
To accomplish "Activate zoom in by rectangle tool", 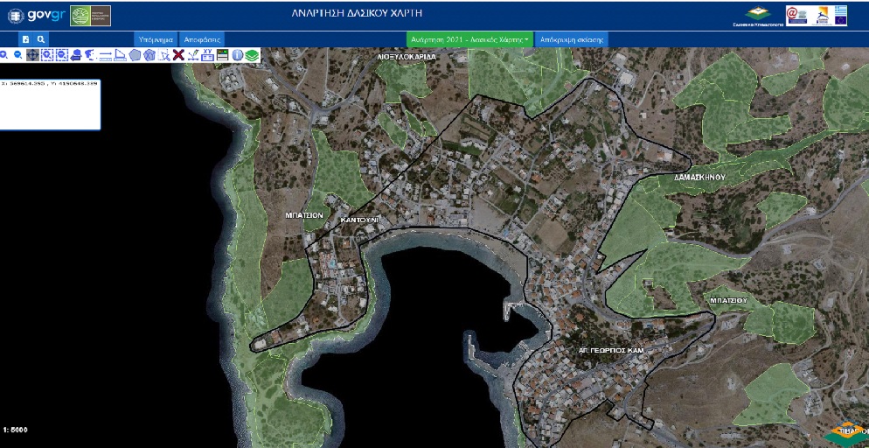I will click(x=47, y=55).
